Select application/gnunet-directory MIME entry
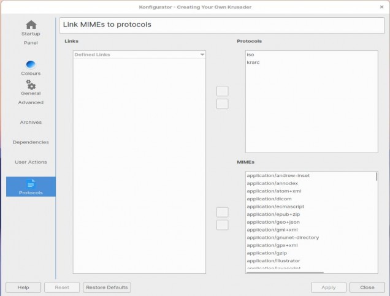 pyautogui.click(x=310, y=238)
